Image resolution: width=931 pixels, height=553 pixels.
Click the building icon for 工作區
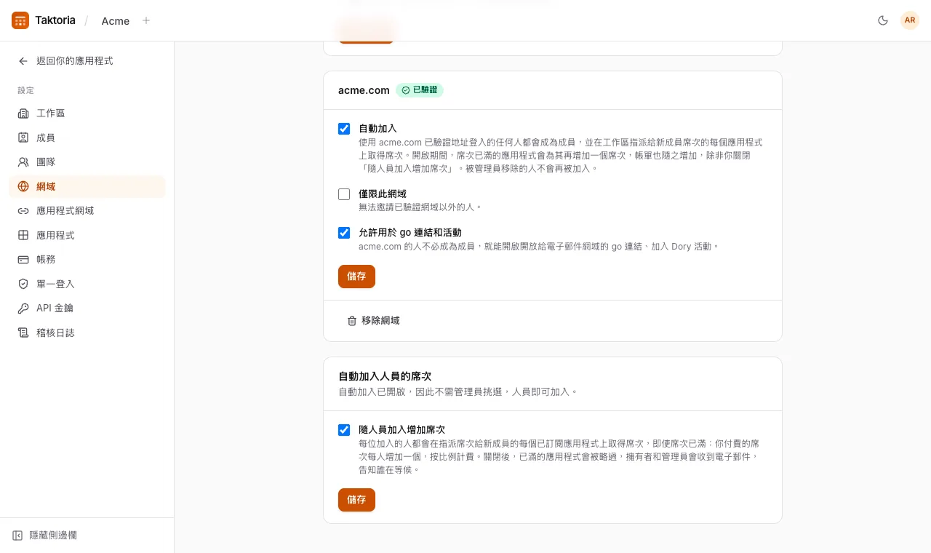click(x=23, y=114)
